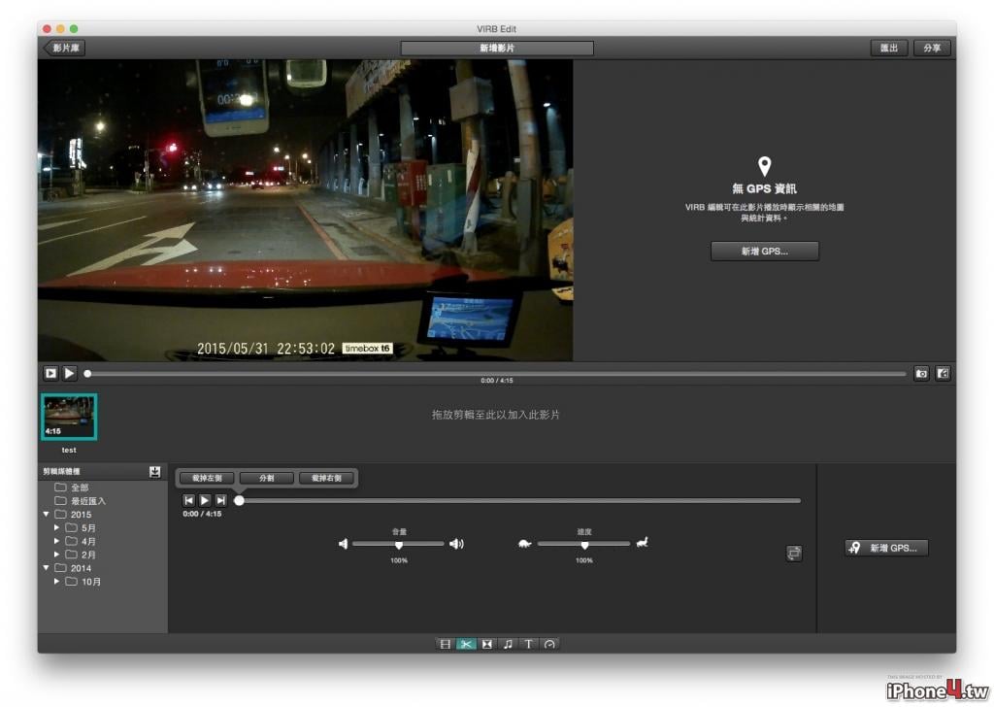Screen dimensions: 994x707
Task: Click the 匯出 export button
Action: point(889,49)
